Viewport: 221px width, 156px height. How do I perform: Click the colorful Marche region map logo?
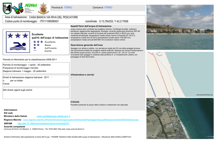click(18, 8)
